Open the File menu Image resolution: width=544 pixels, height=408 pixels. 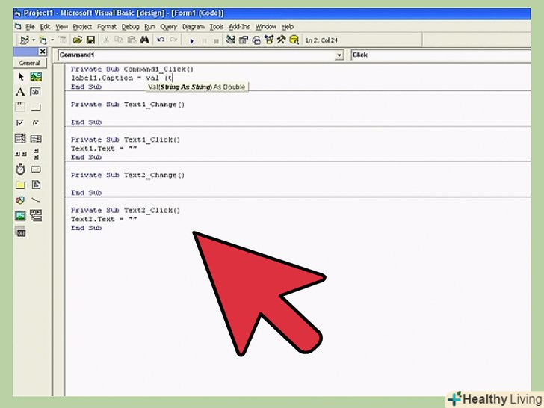[x=30, y=27]
